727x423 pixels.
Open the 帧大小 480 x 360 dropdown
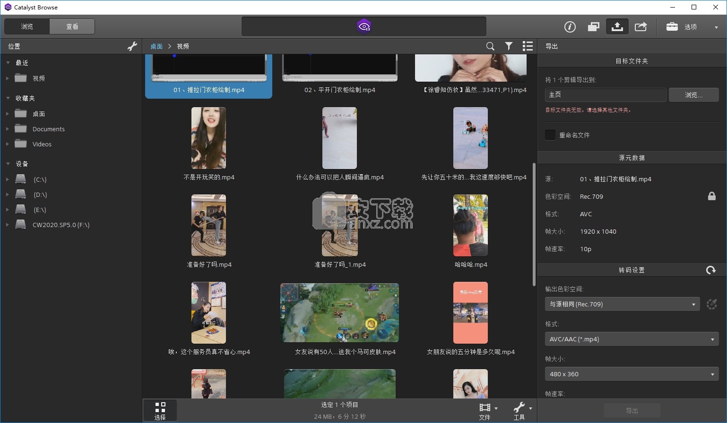632,374
